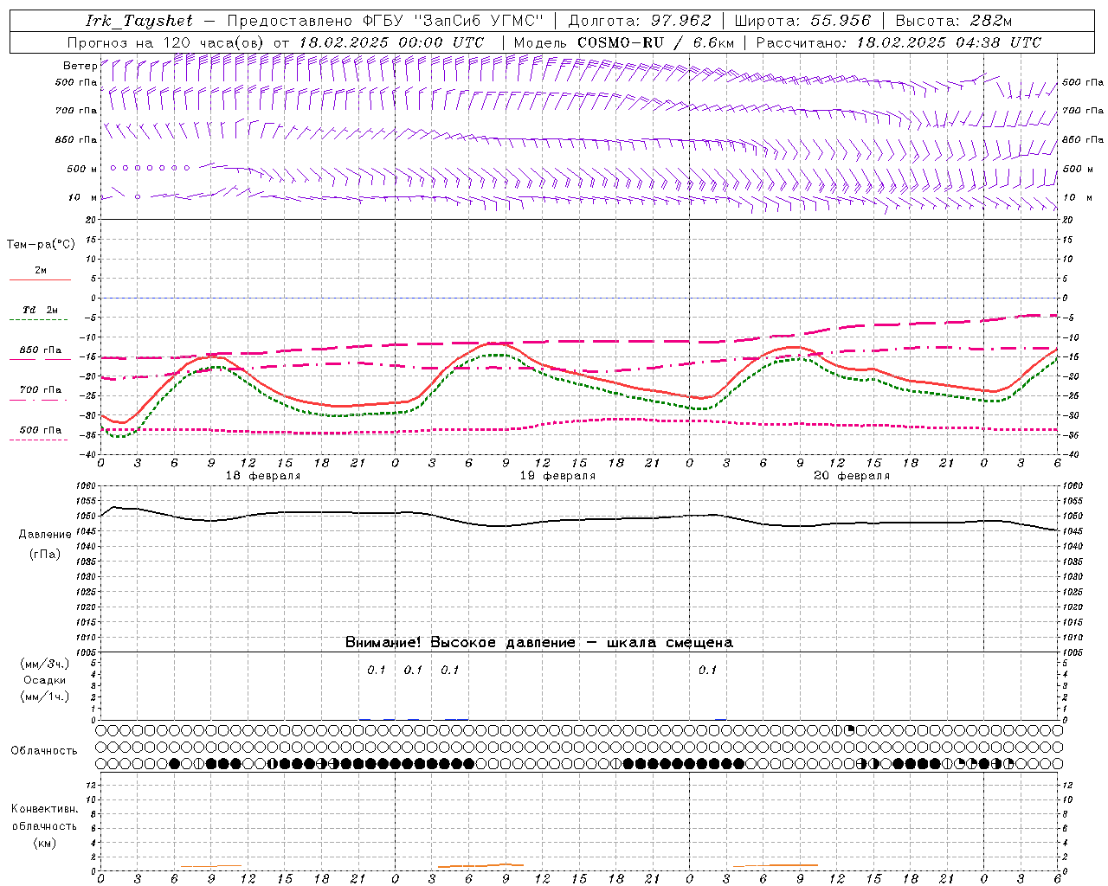This screenshot has width=1108, height=886.
Task: Click the 'Внимание! Высокое давление – шкала смещена' warning
Action: [539, 643]
